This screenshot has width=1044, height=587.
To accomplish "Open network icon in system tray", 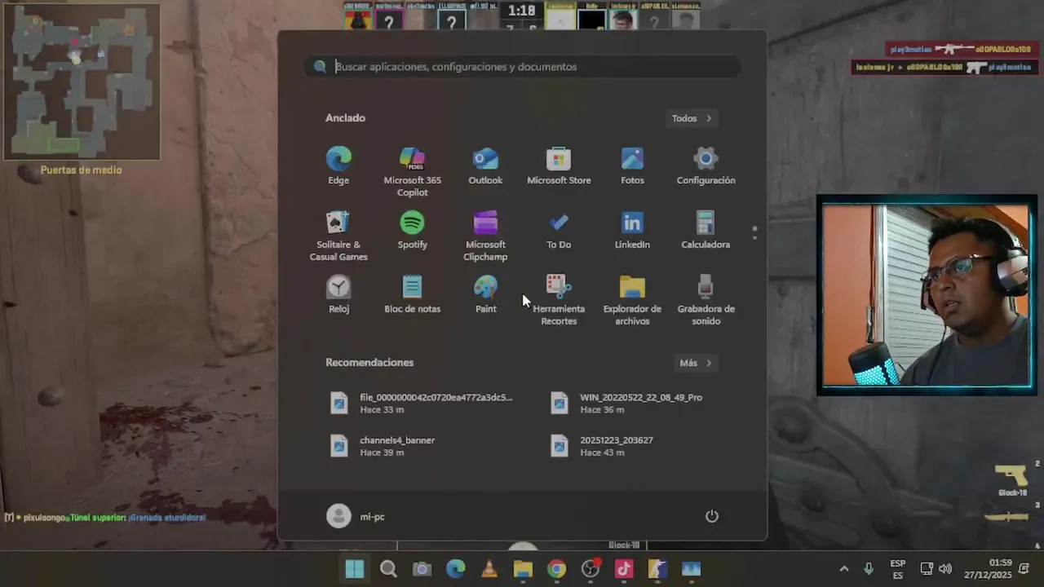I will coord(927,569).
